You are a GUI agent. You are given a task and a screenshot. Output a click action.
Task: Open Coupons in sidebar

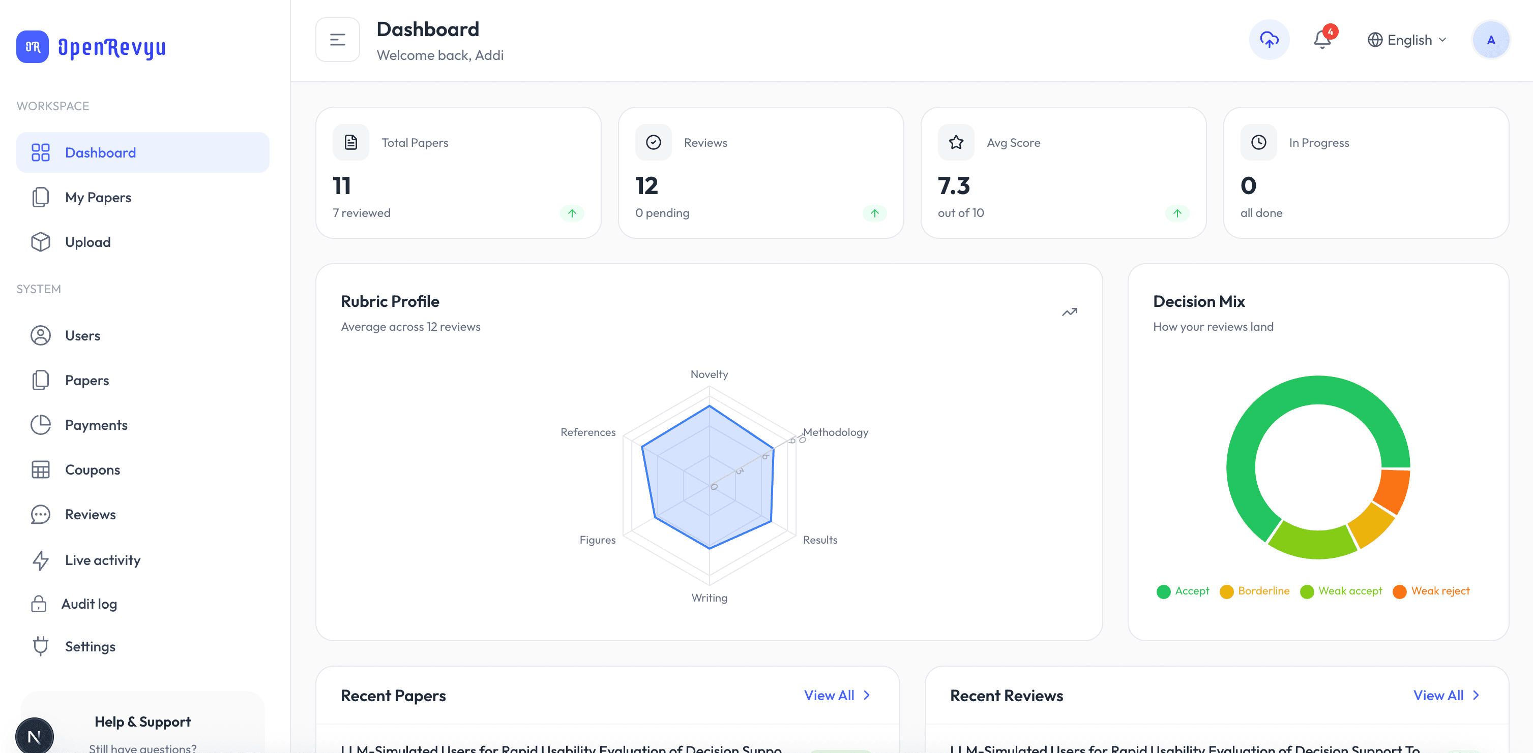pyautogui.click(x=143, y=469)
